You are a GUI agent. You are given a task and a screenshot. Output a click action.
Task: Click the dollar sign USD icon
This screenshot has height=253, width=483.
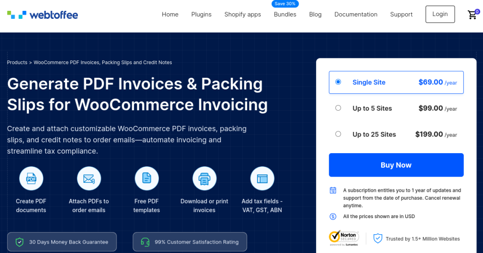point(333,216)
